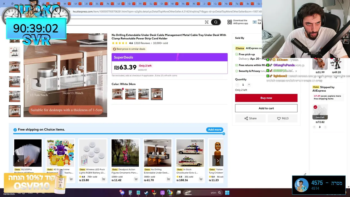
Task: Open Steam from the Windows taskbar
Action: (x=146, y=193)
